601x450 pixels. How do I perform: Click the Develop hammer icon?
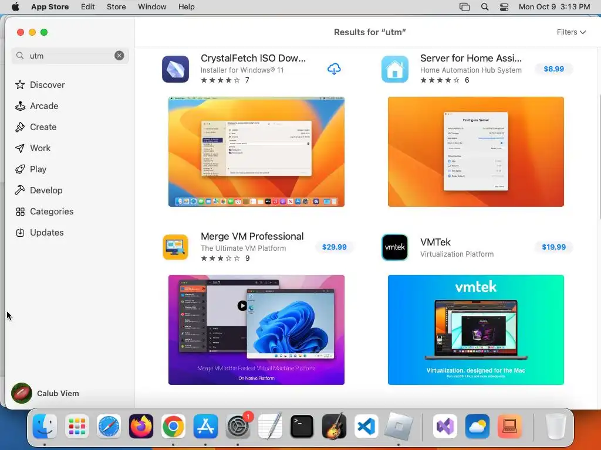[x=20, y=190]
